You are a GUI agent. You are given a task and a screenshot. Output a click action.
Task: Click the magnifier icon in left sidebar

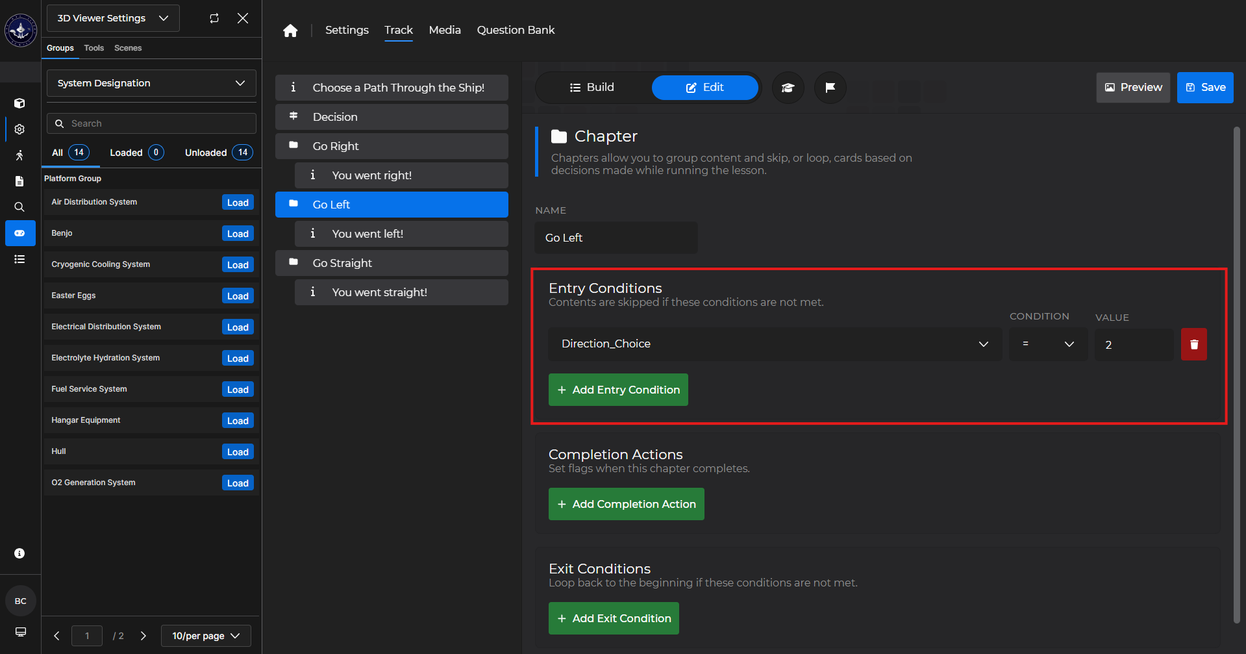click(19, 207)
